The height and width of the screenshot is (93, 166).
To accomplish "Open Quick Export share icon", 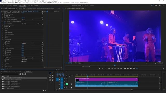I will 156,5.
